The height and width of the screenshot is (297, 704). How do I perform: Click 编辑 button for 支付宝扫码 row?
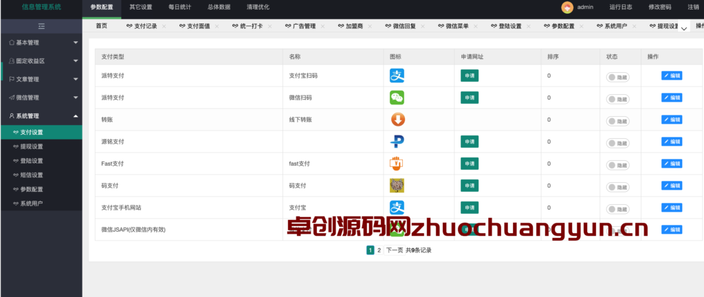click(x=672, y=76)
